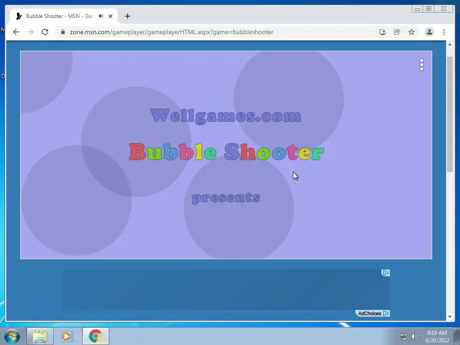Close the Bubble Shooter tab
The image size is (460, 345).
(x=111, y=16)
